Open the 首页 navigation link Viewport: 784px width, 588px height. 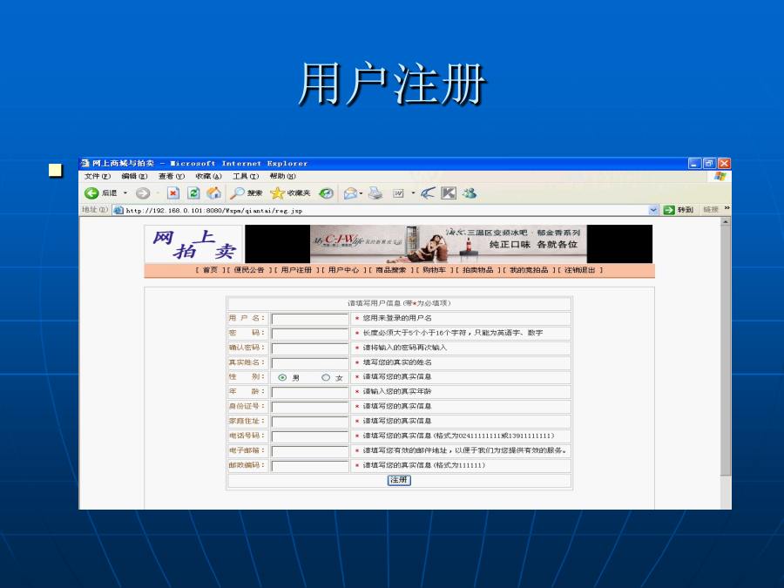tap(210, 270)
